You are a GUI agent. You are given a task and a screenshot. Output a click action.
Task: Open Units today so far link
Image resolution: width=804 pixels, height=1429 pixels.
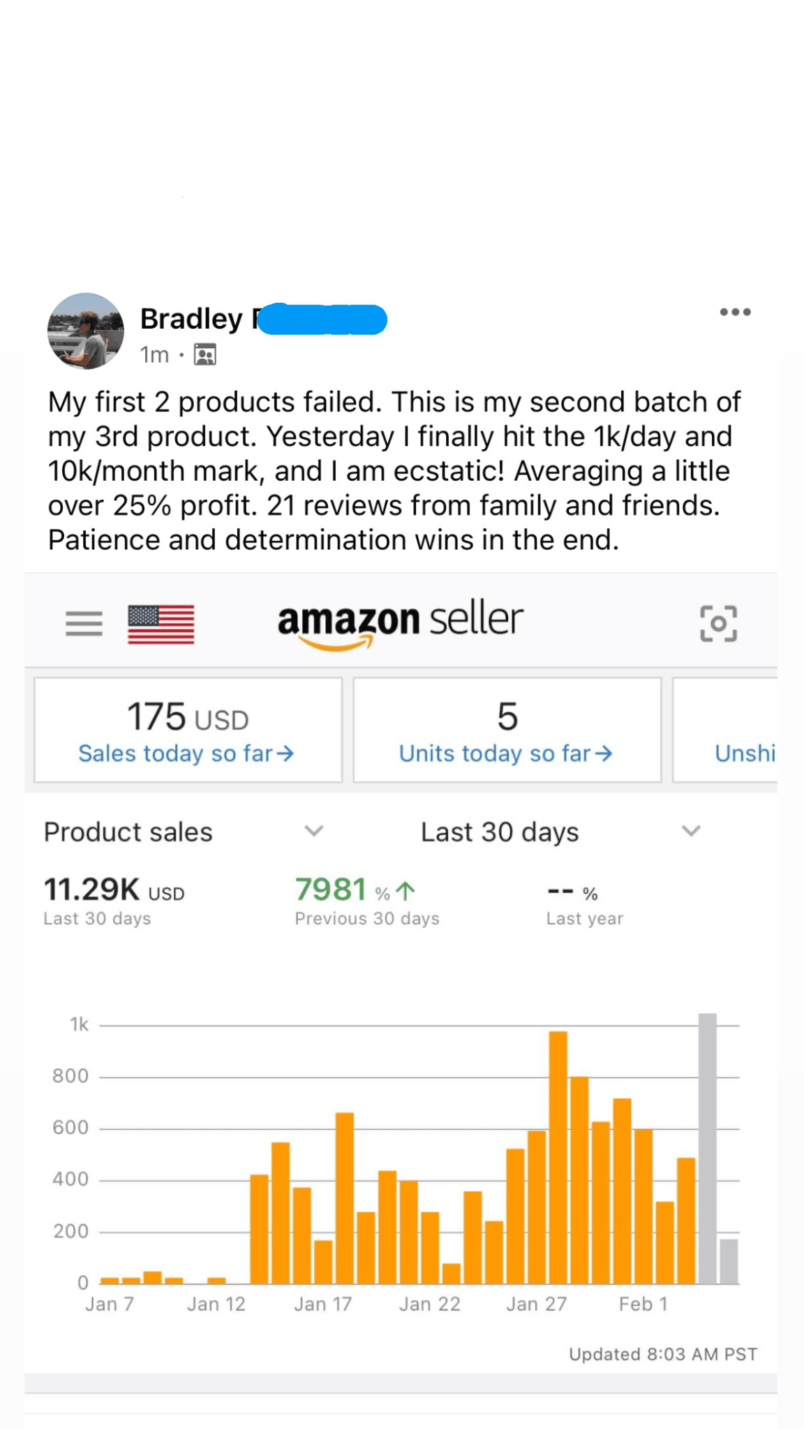(506, 754)
